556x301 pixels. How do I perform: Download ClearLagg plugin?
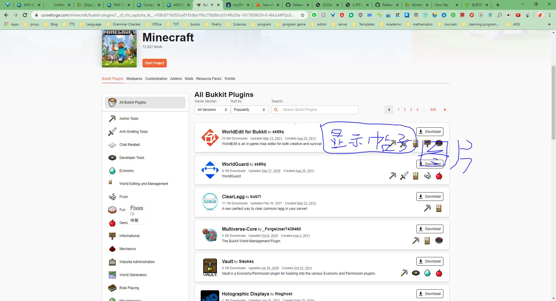pos(430,197)
